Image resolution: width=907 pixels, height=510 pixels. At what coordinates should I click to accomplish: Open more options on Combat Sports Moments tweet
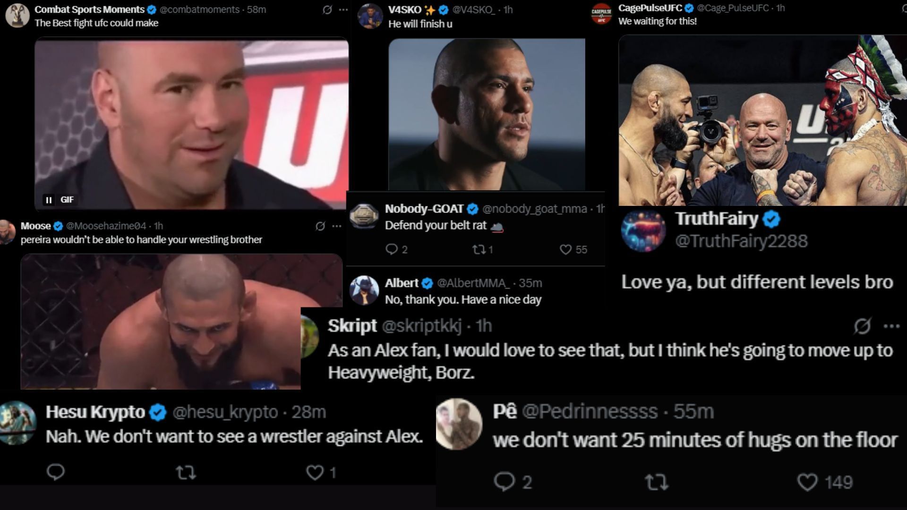point(343,10)
